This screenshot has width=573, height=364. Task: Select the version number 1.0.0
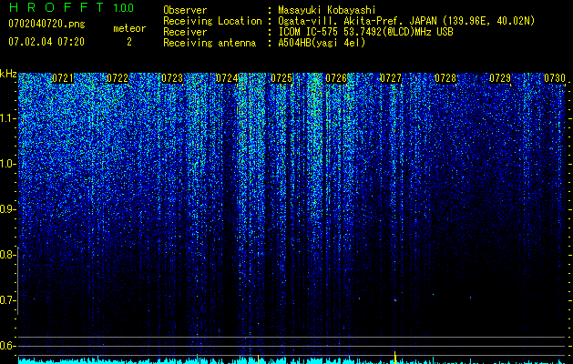click(x=123, y=7)
